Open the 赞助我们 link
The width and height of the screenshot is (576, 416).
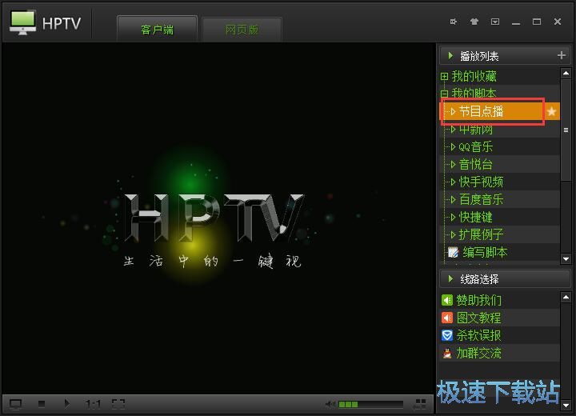[478, 300]
